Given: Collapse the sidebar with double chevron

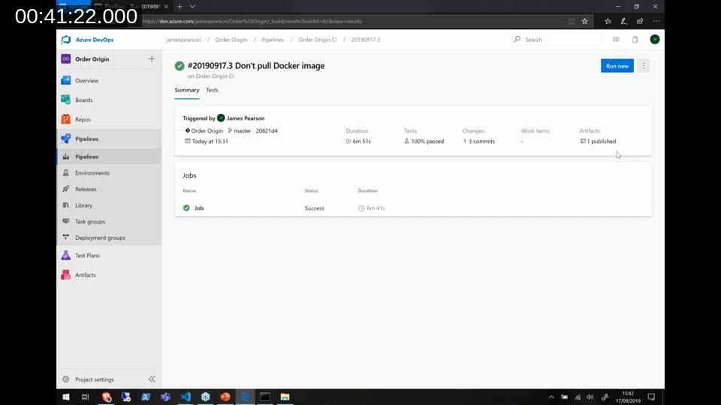Looking at the screenshot, I should 152,379.
